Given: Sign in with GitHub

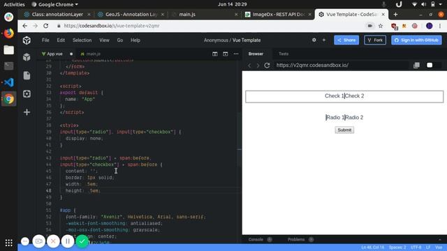Looking at the screenshot, I should 416,40.
